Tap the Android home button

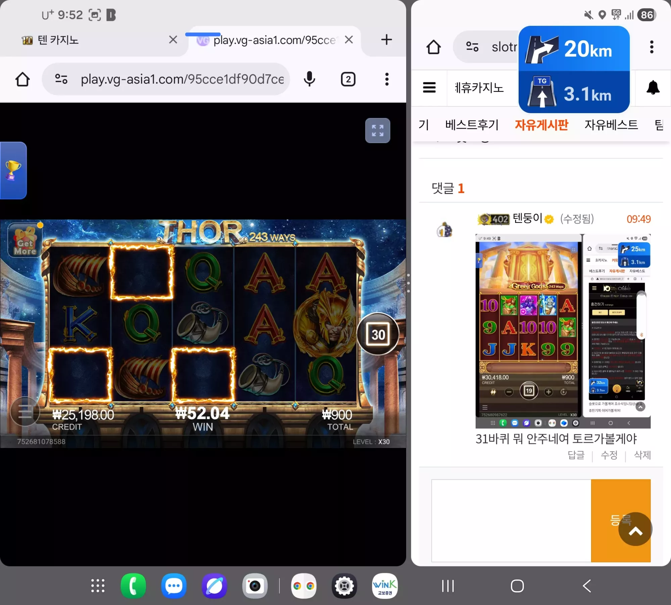pyautogui.click(x=517, y=586)
